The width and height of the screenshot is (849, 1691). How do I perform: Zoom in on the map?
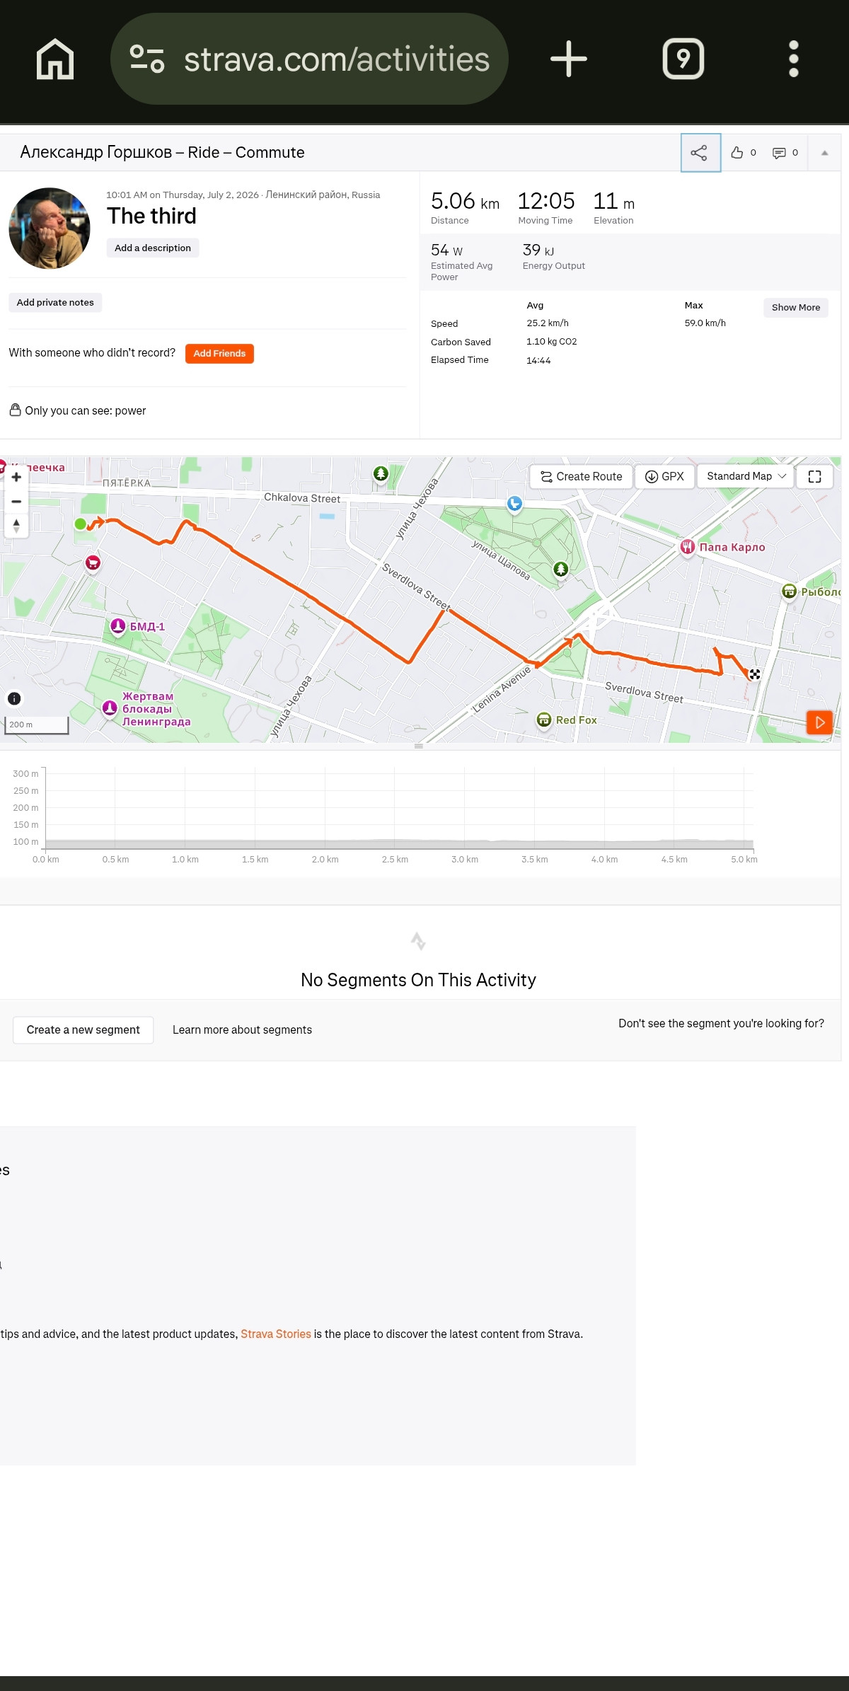point(16,478)
